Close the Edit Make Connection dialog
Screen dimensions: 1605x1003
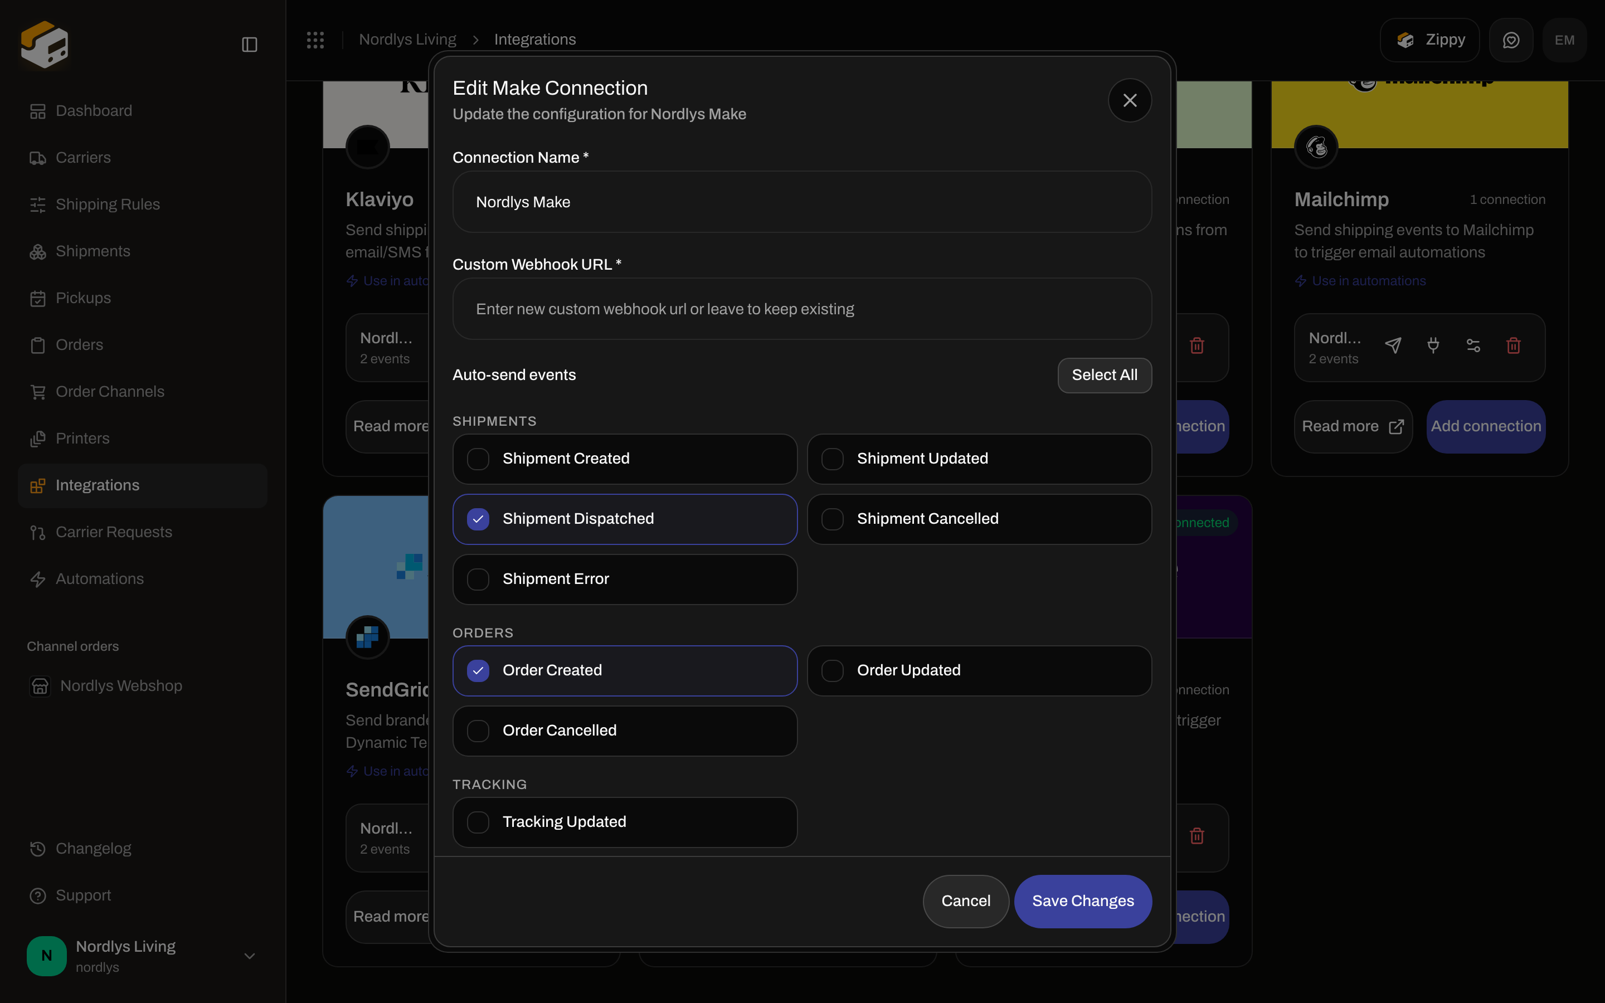(x=1130, y=100)
